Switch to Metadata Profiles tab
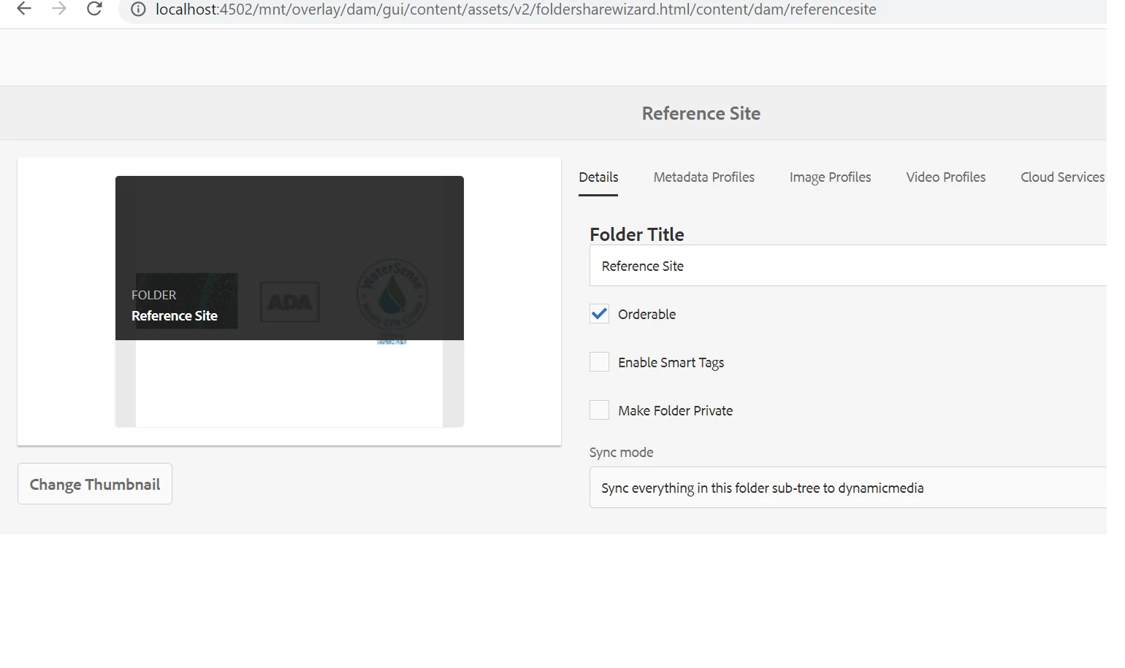The height and width of the screenshot is (668, 1125). [x=704, y=177]
